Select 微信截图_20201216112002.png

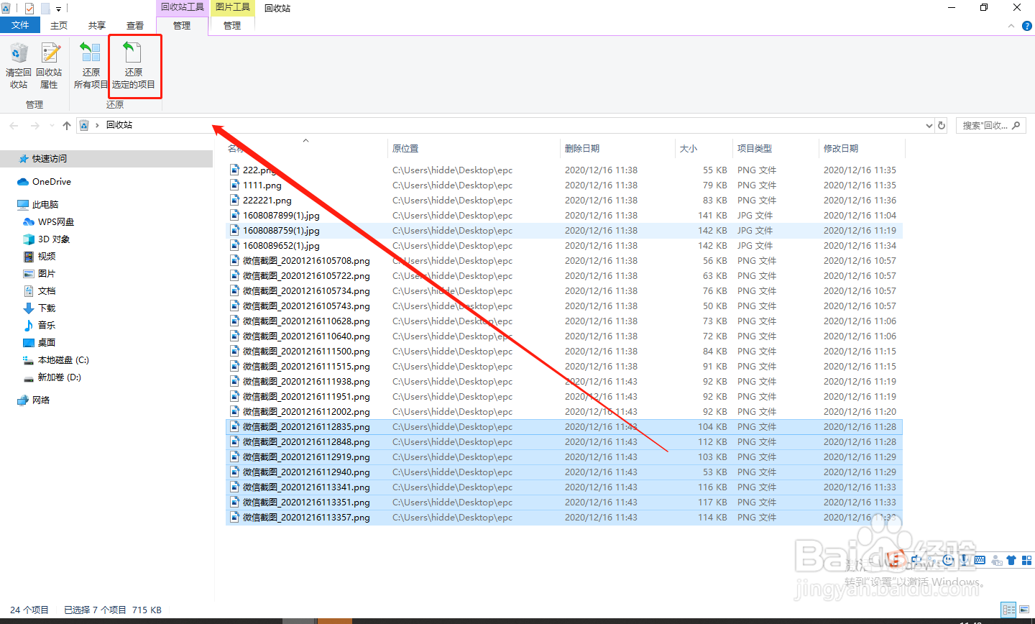[306, 412]
